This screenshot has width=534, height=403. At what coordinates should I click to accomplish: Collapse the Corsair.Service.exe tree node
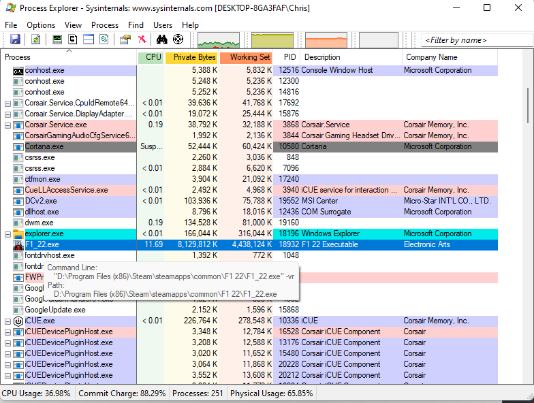[x=8, y=125]
